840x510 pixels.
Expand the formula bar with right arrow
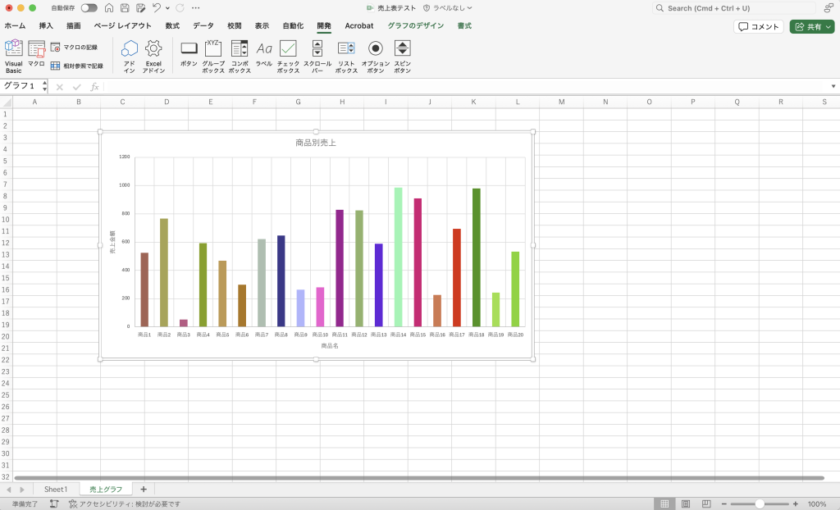coord(833,86)
